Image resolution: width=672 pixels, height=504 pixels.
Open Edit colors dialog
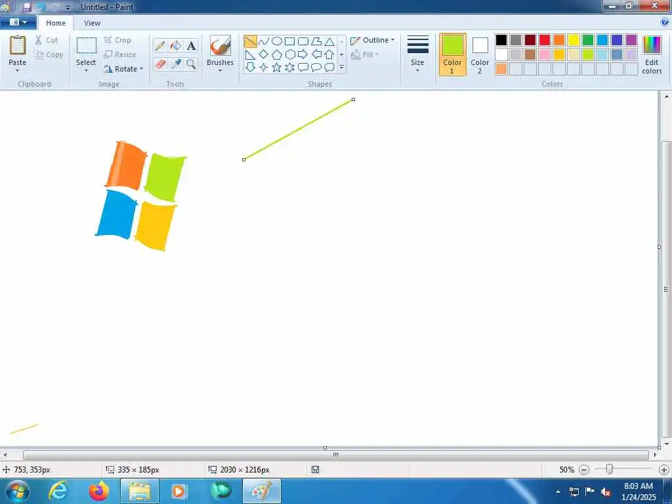pos(652,54)
